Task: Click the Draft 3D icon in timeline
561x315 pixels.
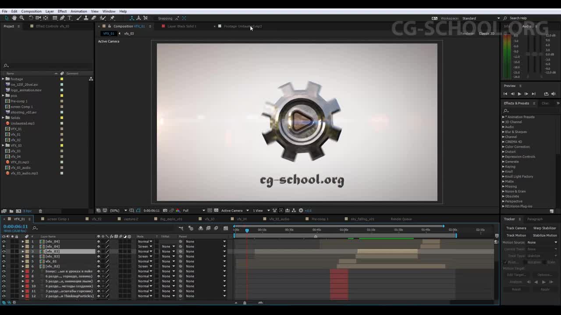Action: pyautogui.click(x=191, y=228)
